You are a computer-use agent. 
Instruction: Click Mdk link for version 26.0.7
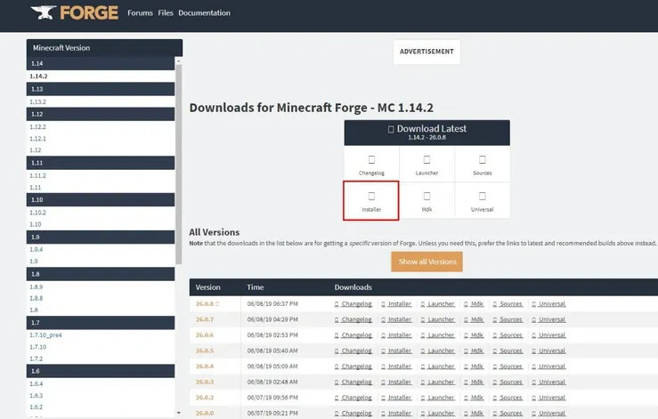point(477,319)
